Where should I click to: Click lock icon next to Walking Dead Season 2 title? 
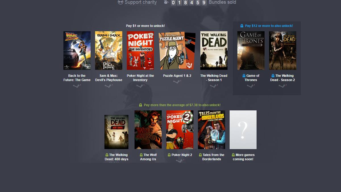pyautogui.click(x=273, y=76)
